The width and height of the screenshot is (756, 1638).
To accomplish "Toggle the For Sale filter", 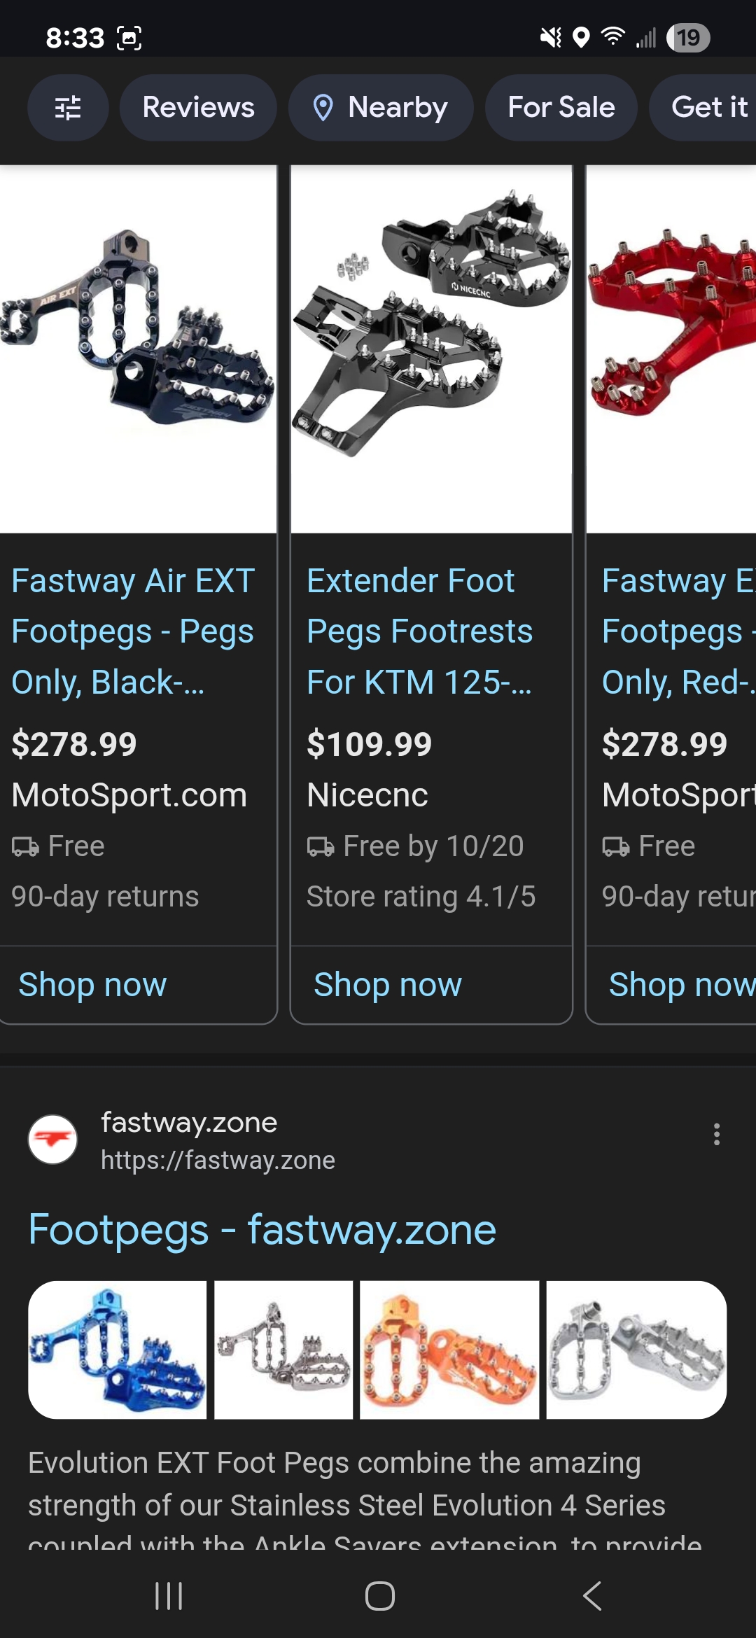I will pos(560,107).
